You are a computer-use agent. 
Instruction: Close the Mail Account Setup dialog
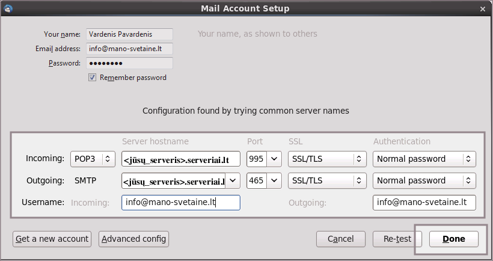pyautogui.click(x=483, y=9)
